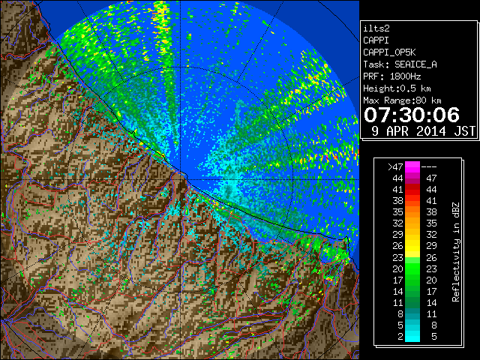Click the "Height:0.5 km" text line
The image size is (480, 360).
[x=397, y=88]
